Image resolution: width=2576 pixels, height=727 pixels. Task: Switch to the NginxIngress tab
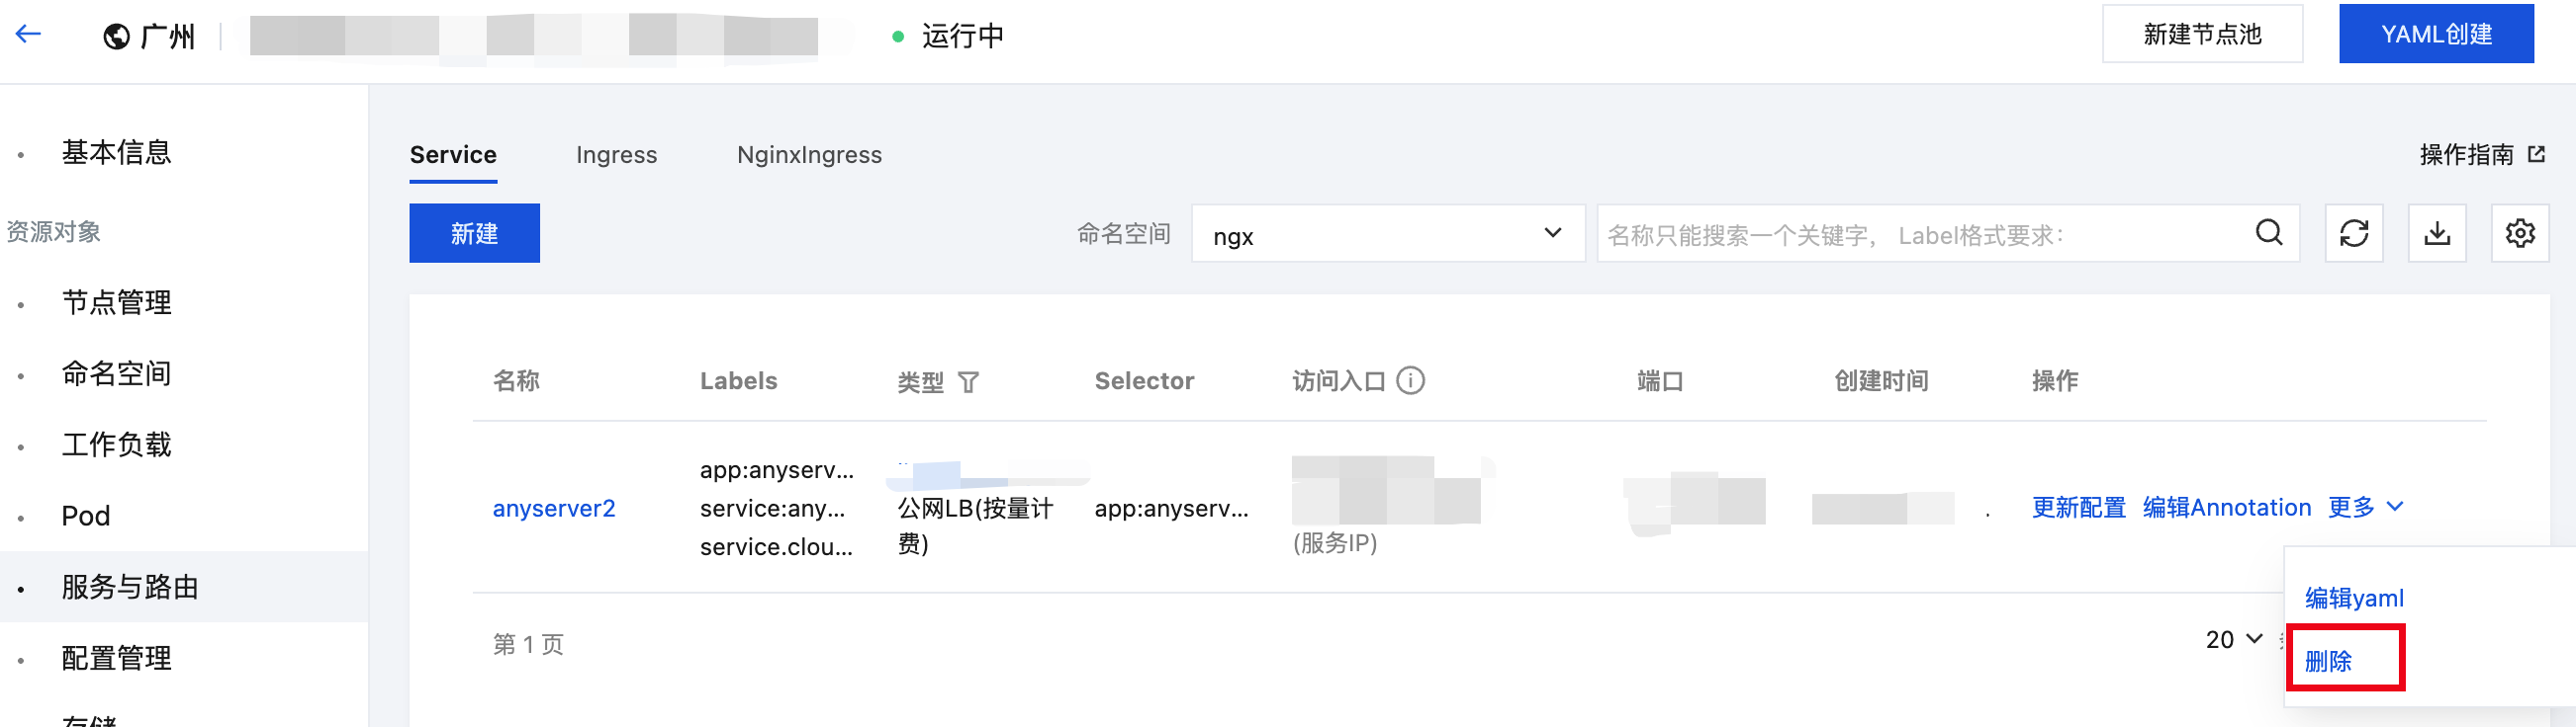[x=809, y=155]
